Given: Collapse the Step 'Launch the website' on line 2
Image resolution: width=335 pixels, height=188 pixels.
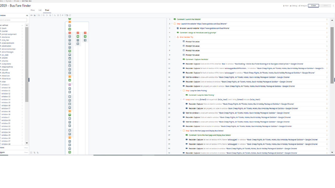Looking at the screenshot, I should pyautogui.click(x=172, y=24).
